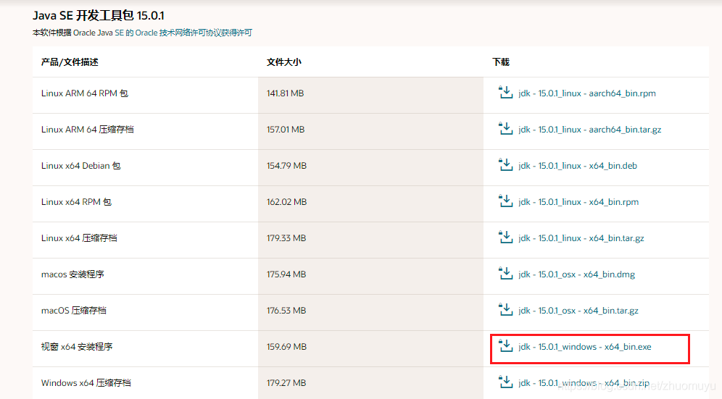The height and width of the screenshot is (399, 722).
Task: Download jdk-15.0.1_linux-x64_bin.rpm link
Action: click(x=578, y=202)
